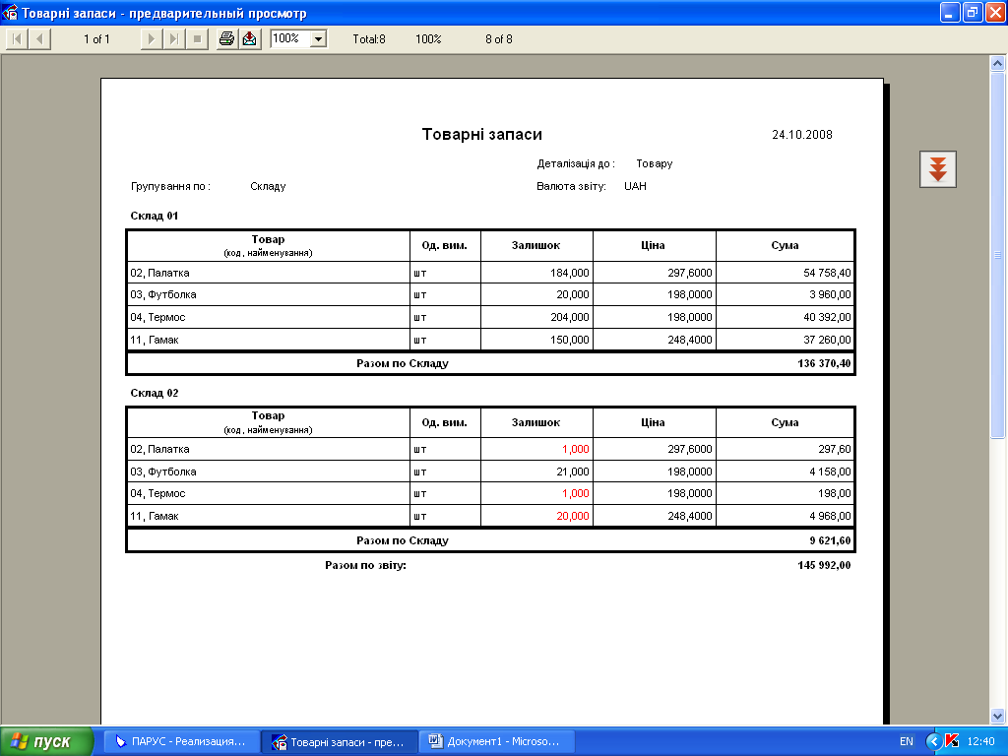Jump to last page of report

(173, 39)
